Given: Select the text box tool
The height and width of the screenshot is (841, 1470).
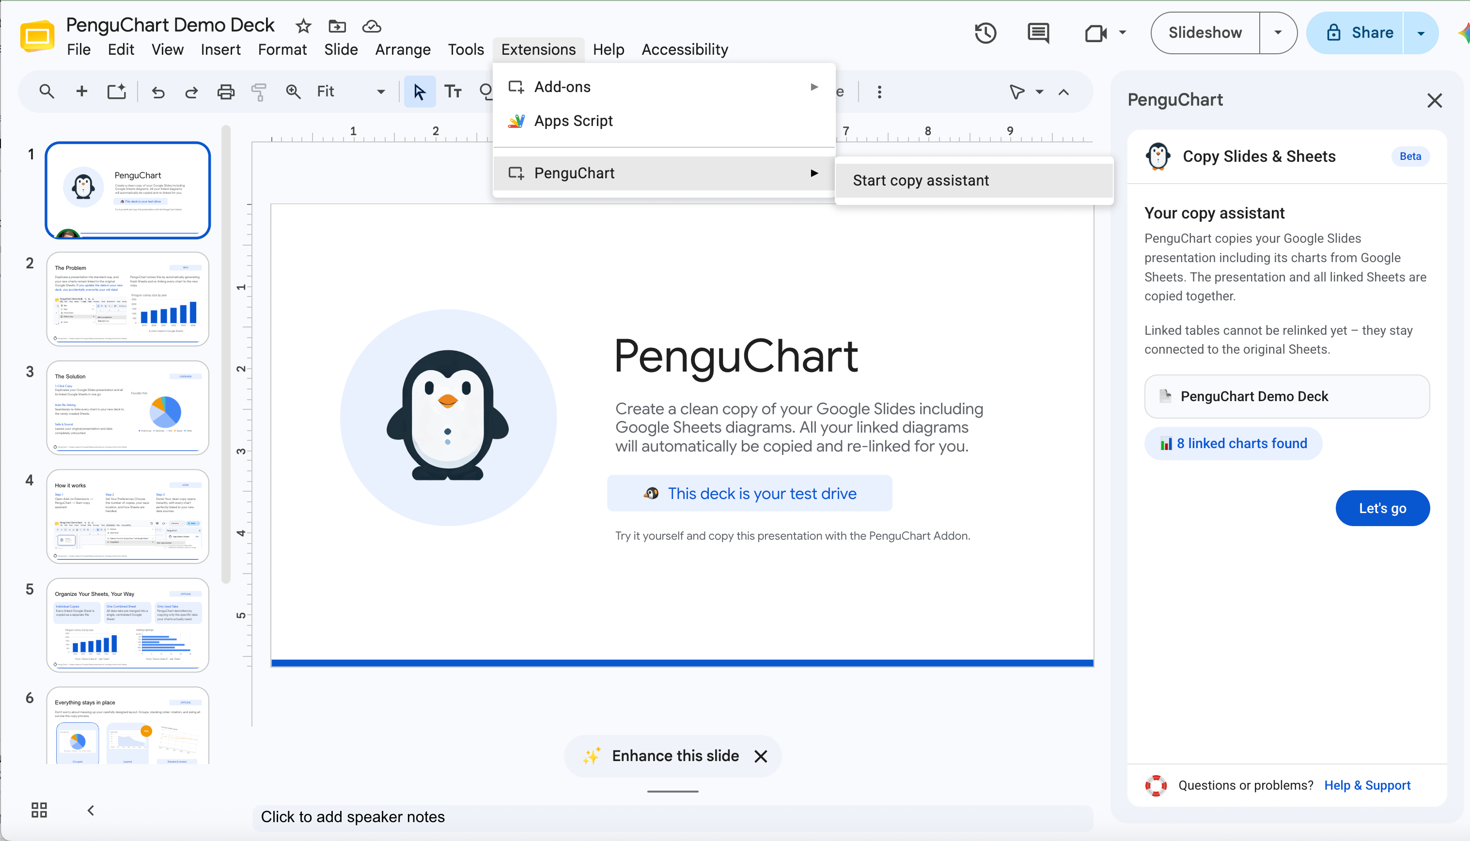Looking at the screenshot, I should (x=453, y=91).
